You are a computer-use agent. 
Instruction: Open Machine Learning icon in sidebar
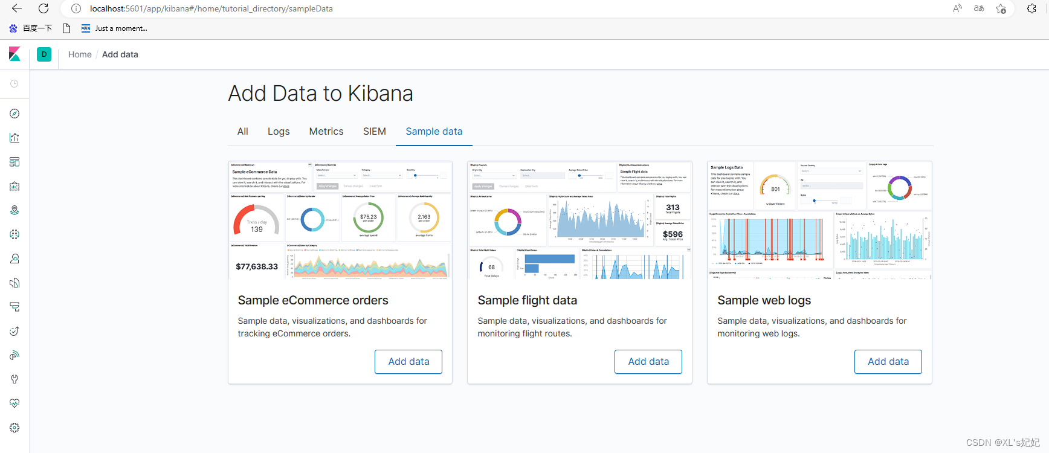click(15, 234)
